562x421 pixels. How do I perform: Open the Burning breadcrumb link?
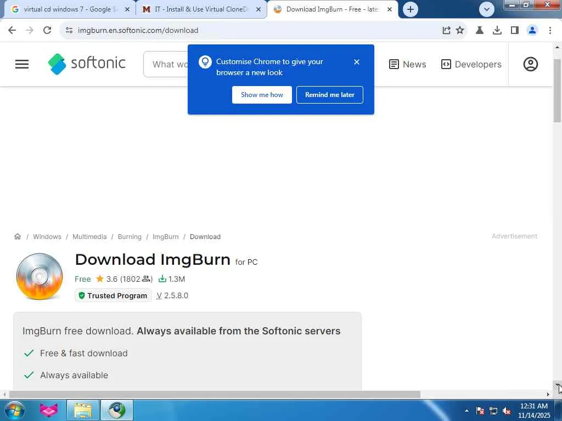pos(130,237)
